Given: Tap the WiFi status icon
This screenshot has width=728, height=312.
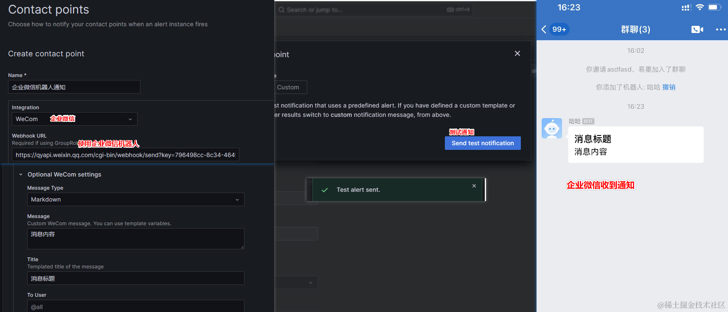Looking at the screenshot, I should click(700, 7).
